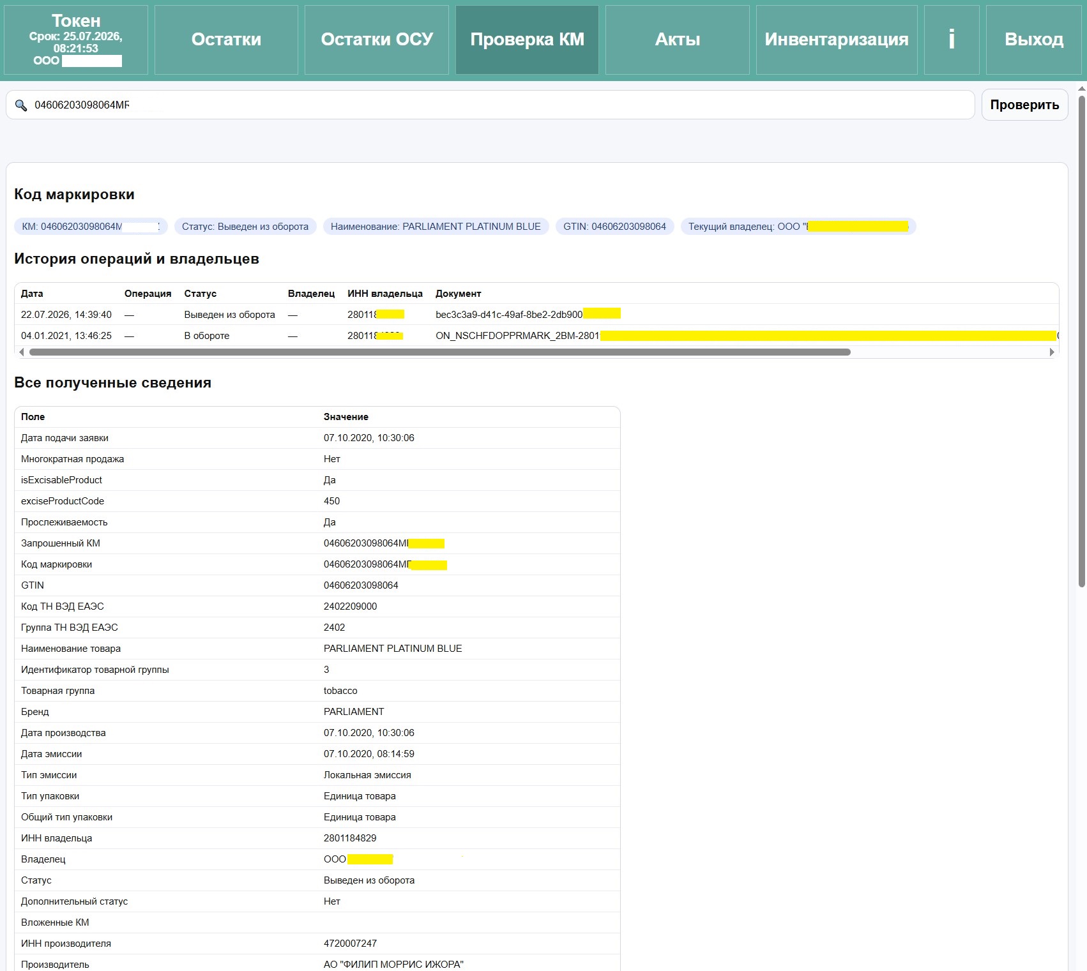Click the Статус: Выведен из оборота chip
The width and height of the screenshot is (1087, 971).
click(x=245, y=227)
